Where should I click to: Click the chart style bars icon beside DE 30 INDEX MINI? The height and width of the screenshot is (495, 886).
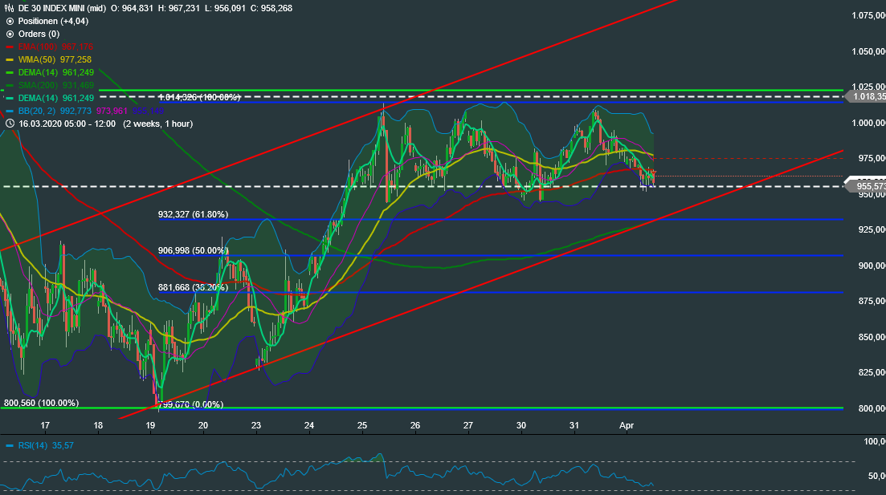[9, 9]
